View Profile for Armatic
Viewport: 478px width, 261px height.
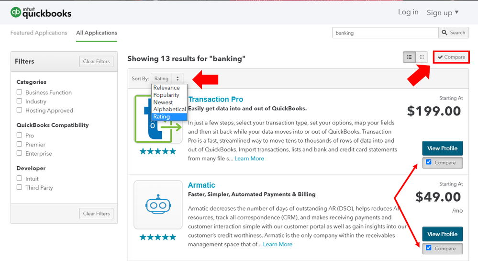pos(442,234)
